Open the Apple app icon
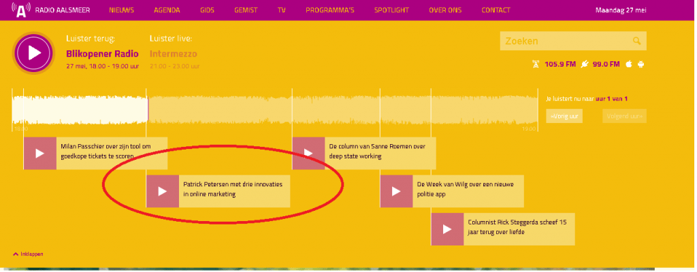The image size is (697, 272). click(628, 64)
